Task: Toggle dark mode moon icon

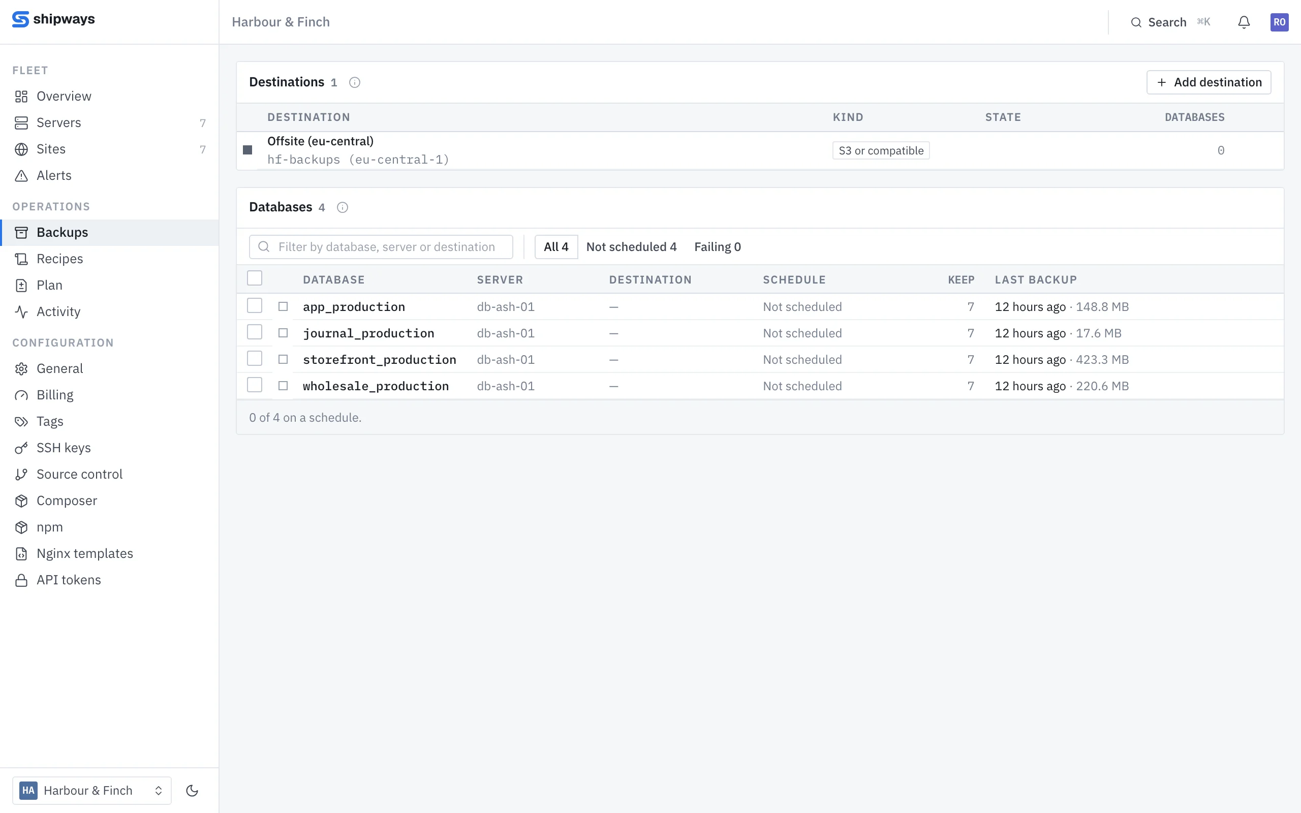Action: (x=192, y=791)
